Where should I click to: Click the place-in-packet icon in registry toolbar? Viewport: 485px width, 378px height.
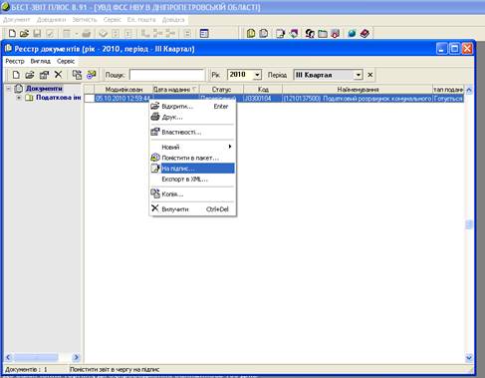pyautogui.click(x=92, y=75)
